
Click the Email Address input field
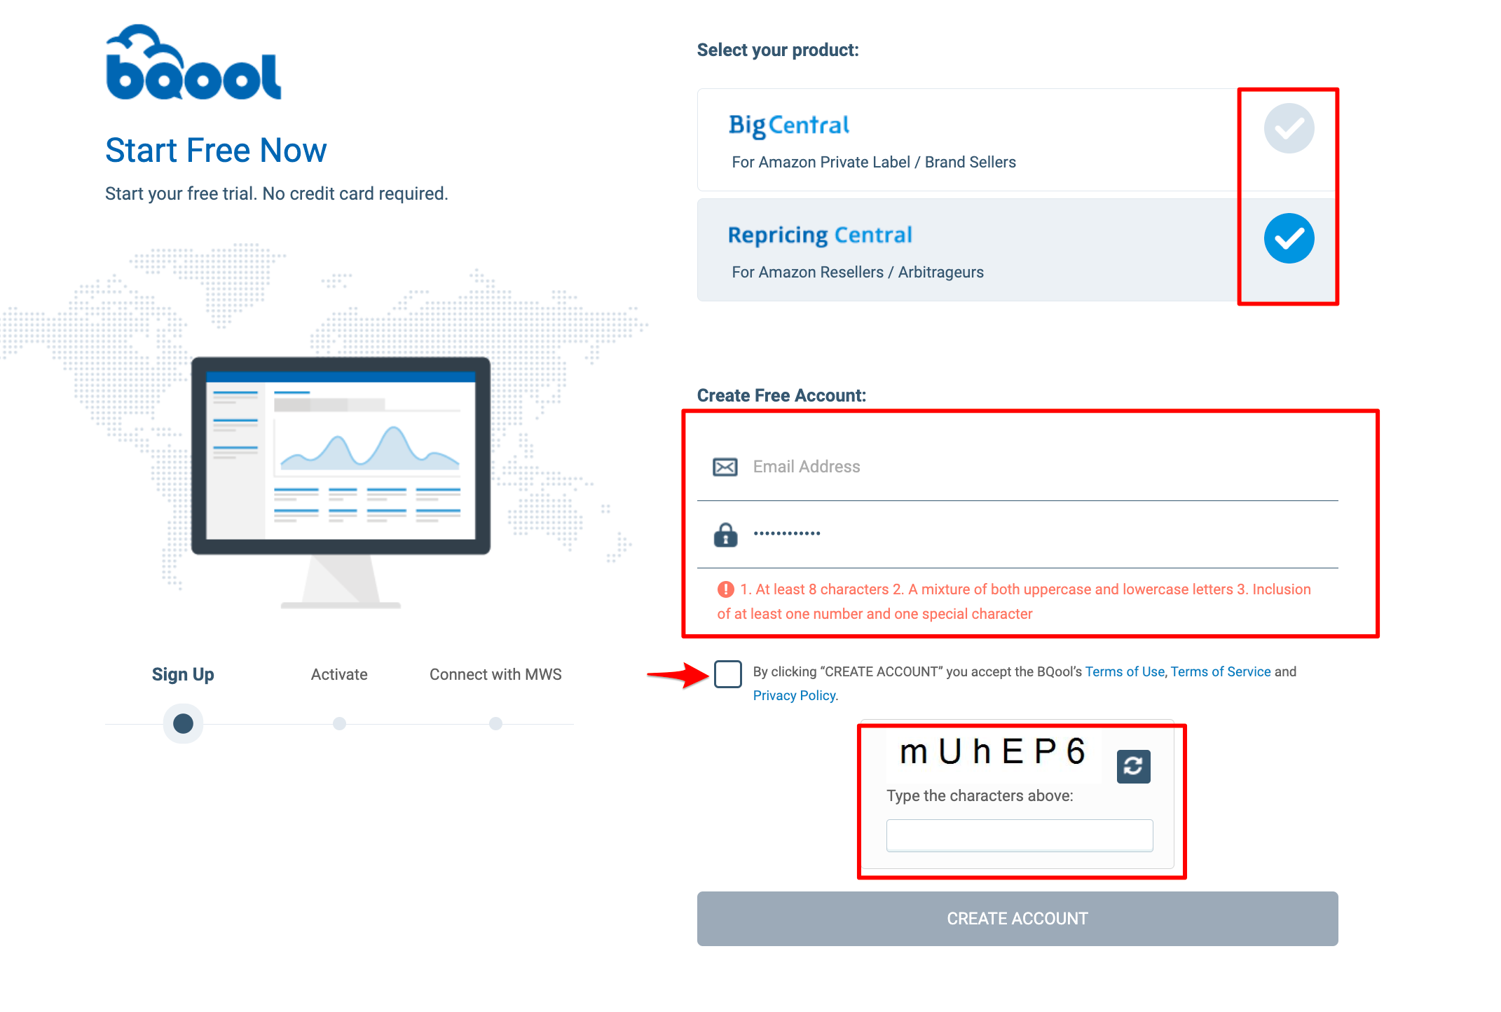[1017, 467]
